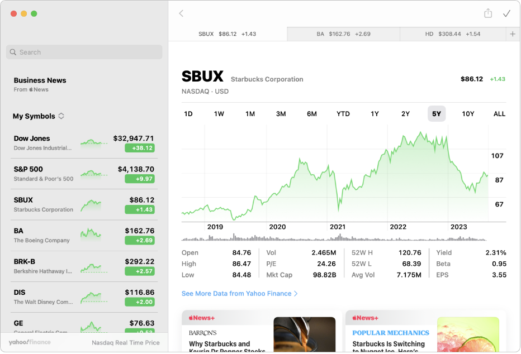Click the NASDAQ · USD exchange label
Screen dimensions: 521x354
[205, 92]
